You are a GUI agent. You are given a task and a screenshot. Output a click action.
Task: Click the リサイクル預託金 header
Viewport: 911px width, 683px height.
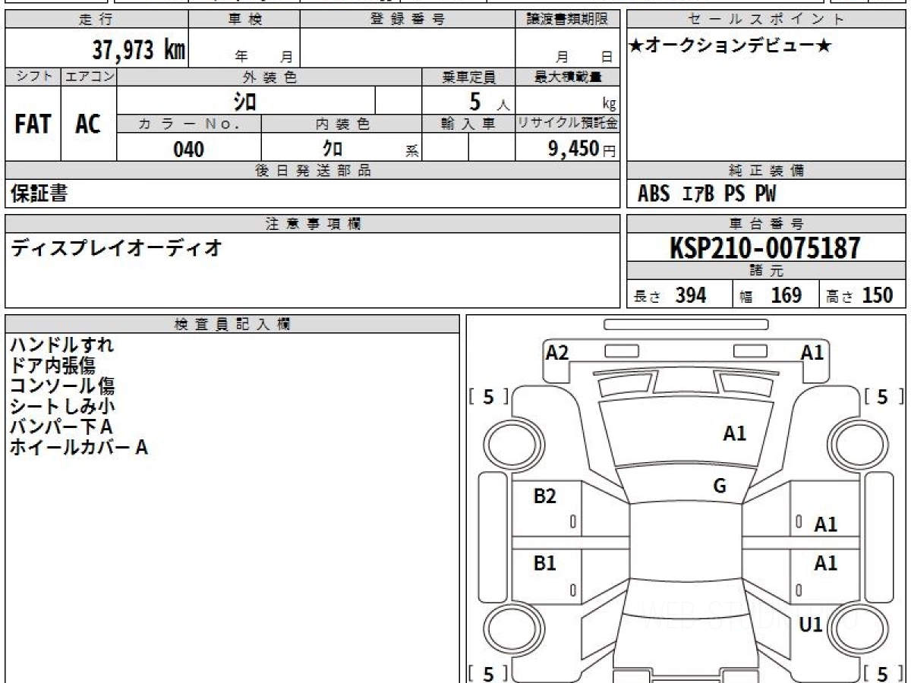coord(568,124)
